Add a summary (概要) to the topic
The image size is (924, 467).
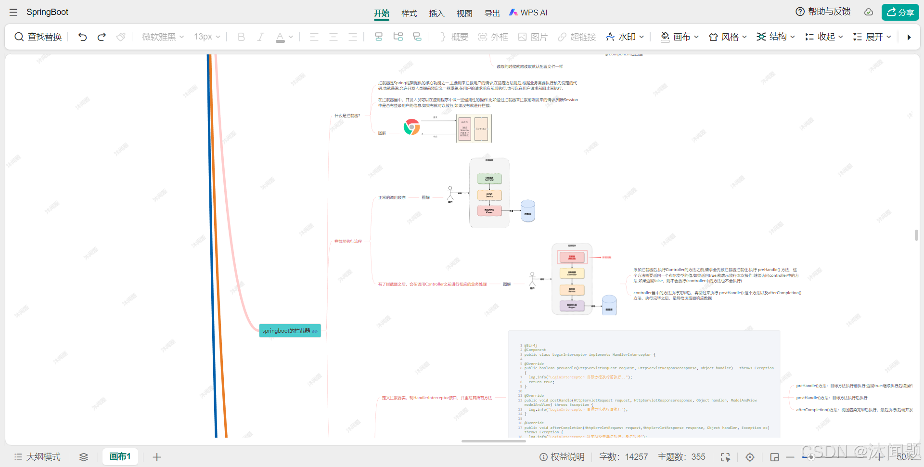tap(453, 37)
